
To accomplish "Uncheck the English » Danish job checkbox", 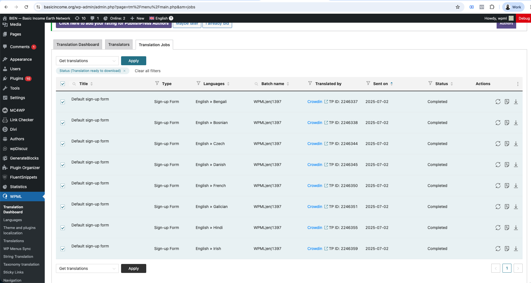I will click(x=63, y=165).
